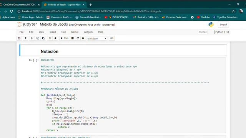Viewport: 246px width, 138px height.
Task: Switch to OneDrive/Documentos browser tab
Action: (x=20, y=5)
